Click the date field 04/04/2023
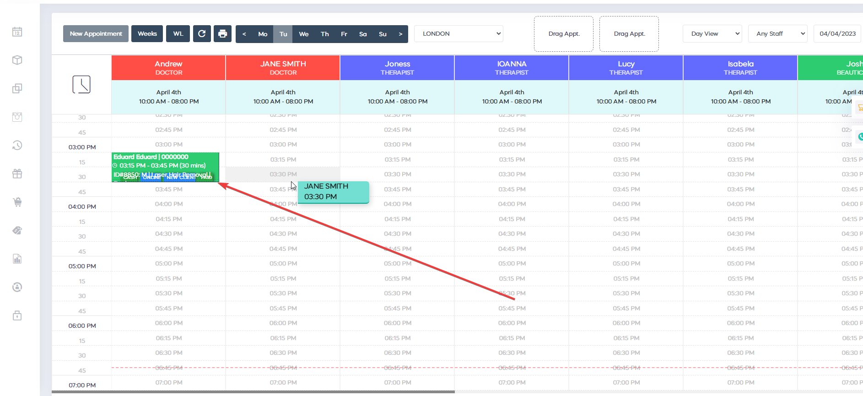 tap(837, 33)
